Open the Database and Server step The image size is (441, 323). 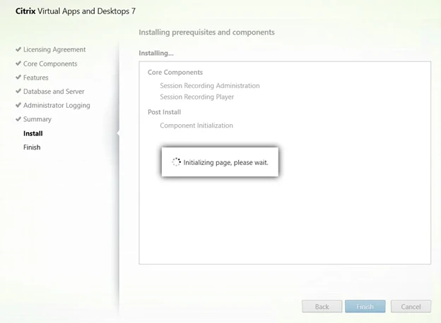(x=54, y=92)
